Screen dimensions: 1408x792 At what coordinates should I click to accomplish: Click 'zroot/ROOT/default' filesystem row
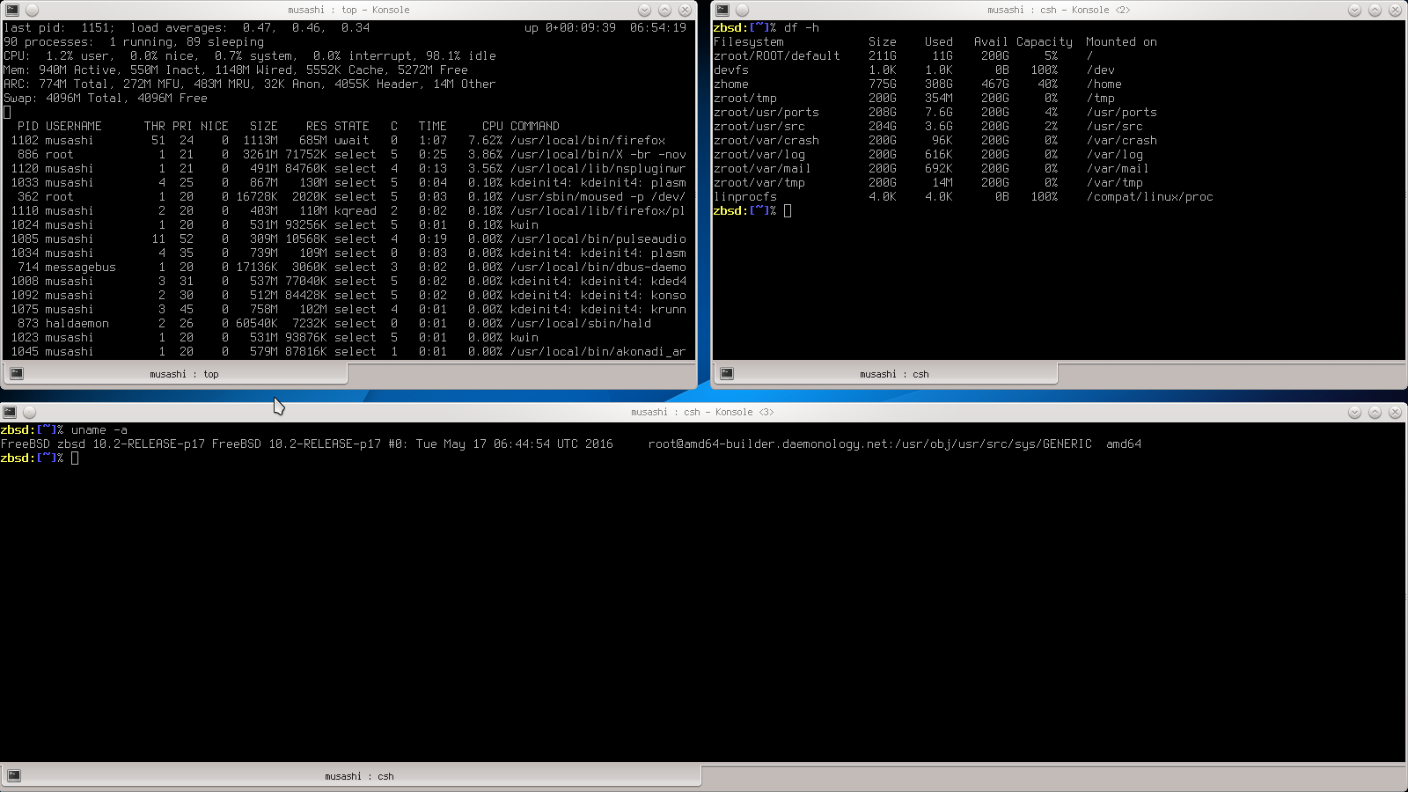[905, 55]
